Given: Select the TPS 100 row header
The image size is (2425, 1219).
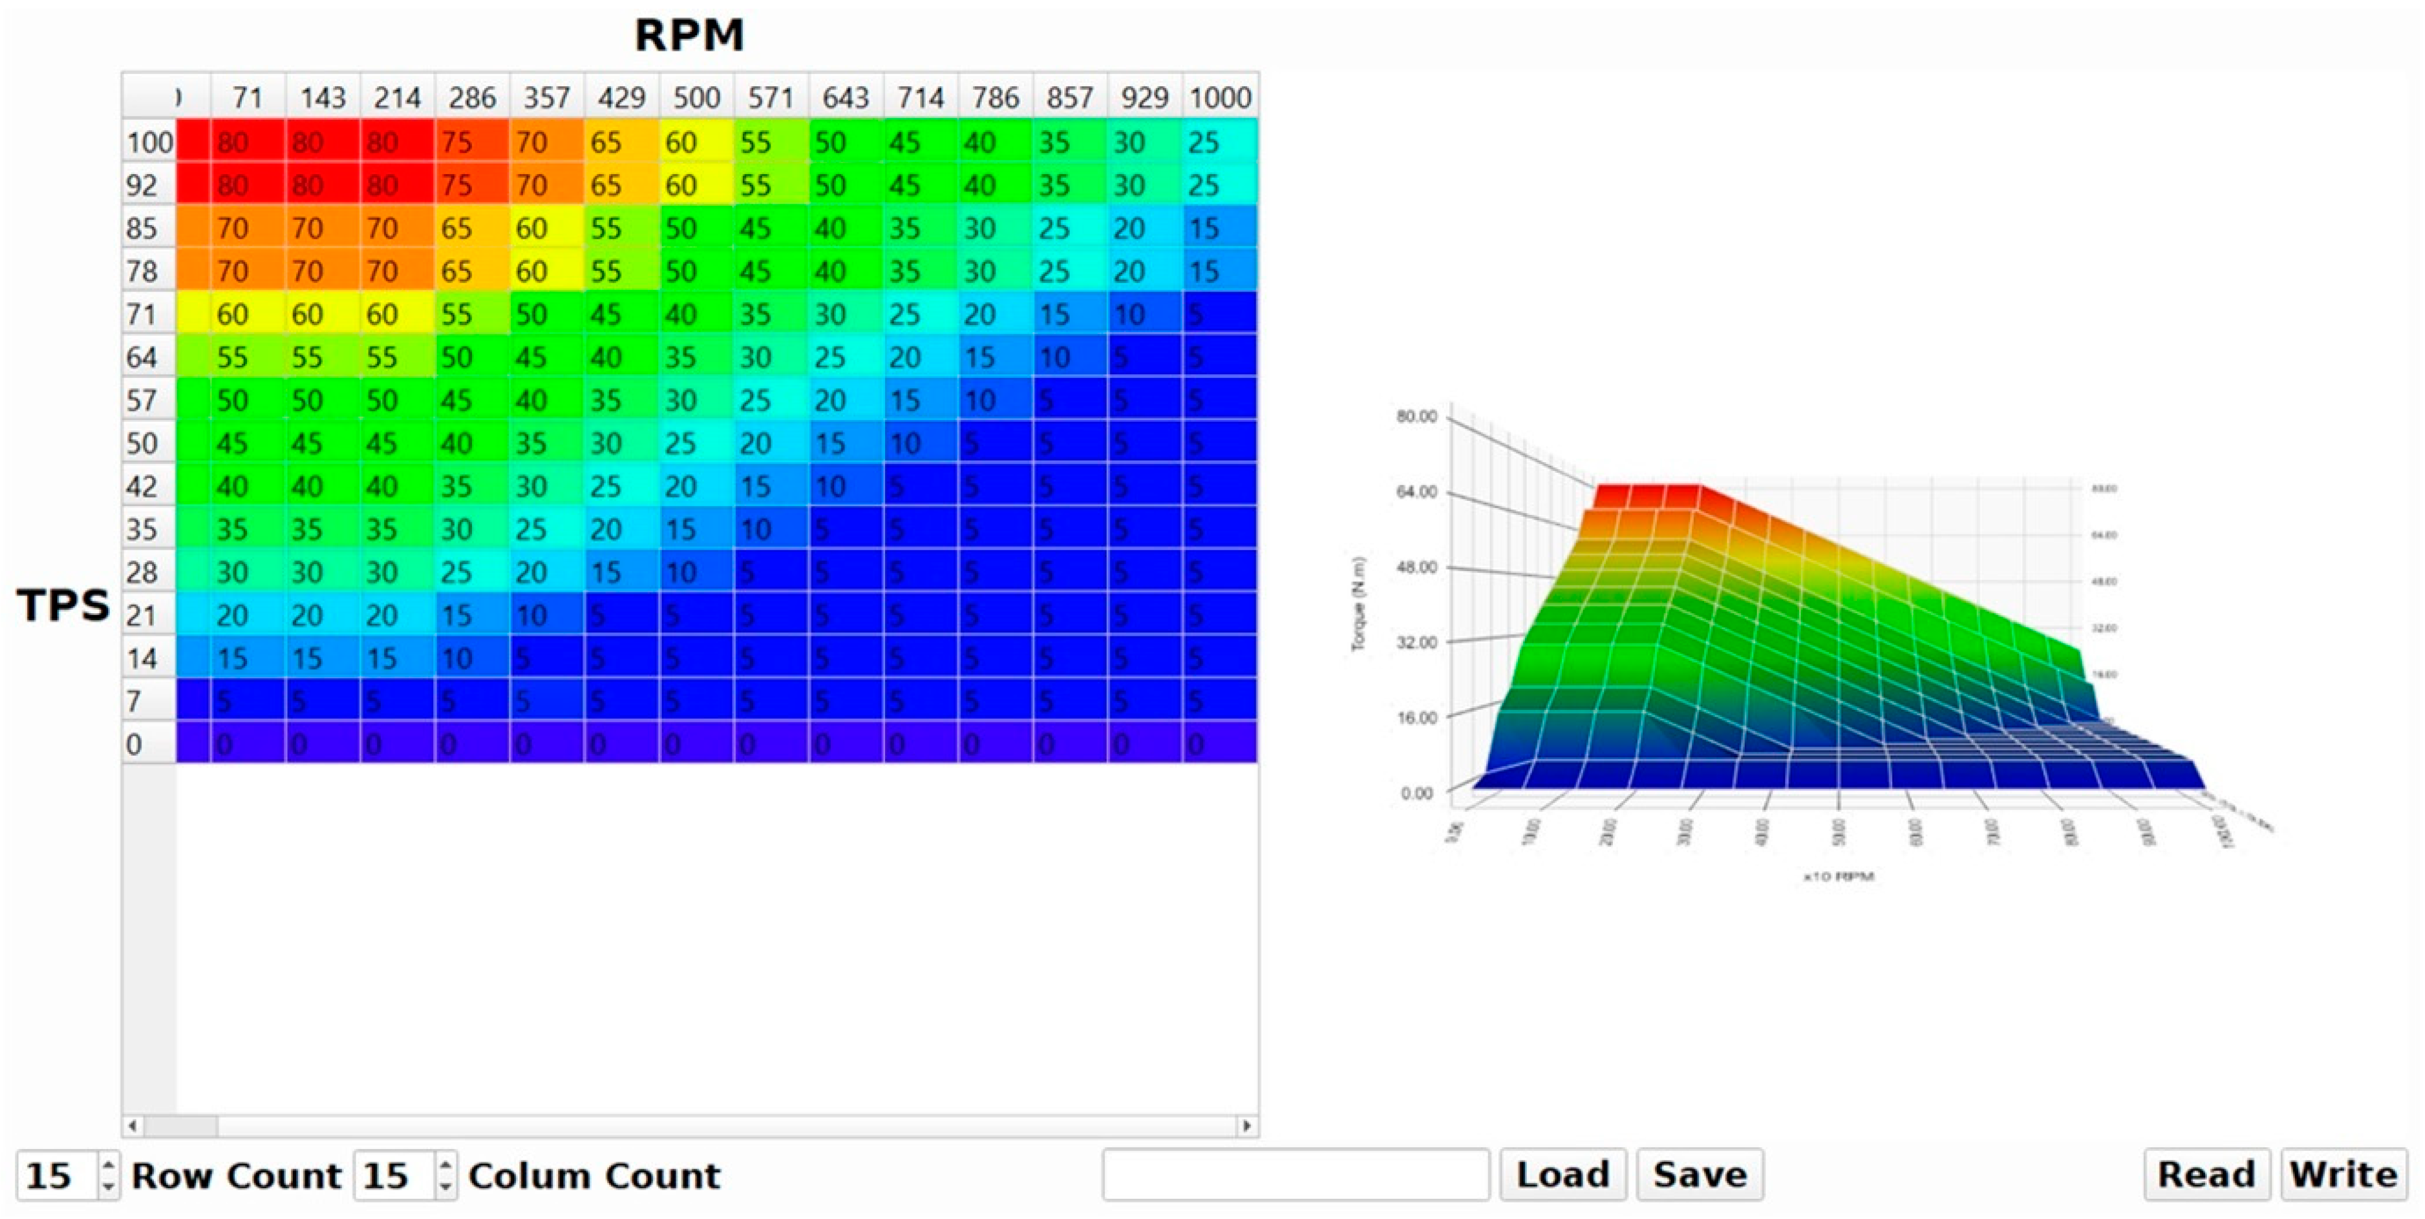Looking at the screenshot, I should (x=149, y=142).
